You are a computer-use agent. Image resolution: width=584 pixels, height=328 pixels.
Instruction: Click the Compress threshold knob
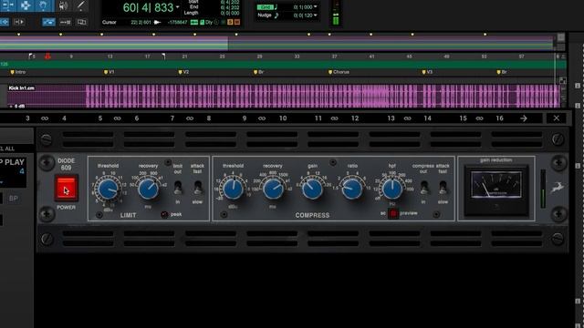pos(234,189)
